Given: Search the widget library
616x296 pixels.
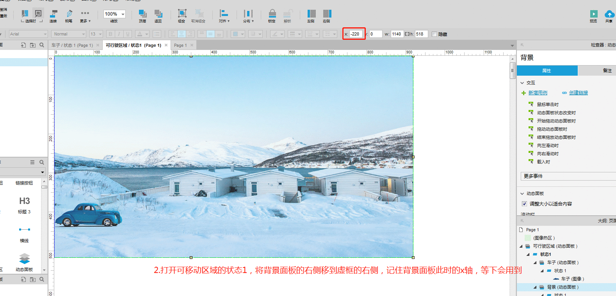Looking at the screenshot, I should tap(42, 162).
